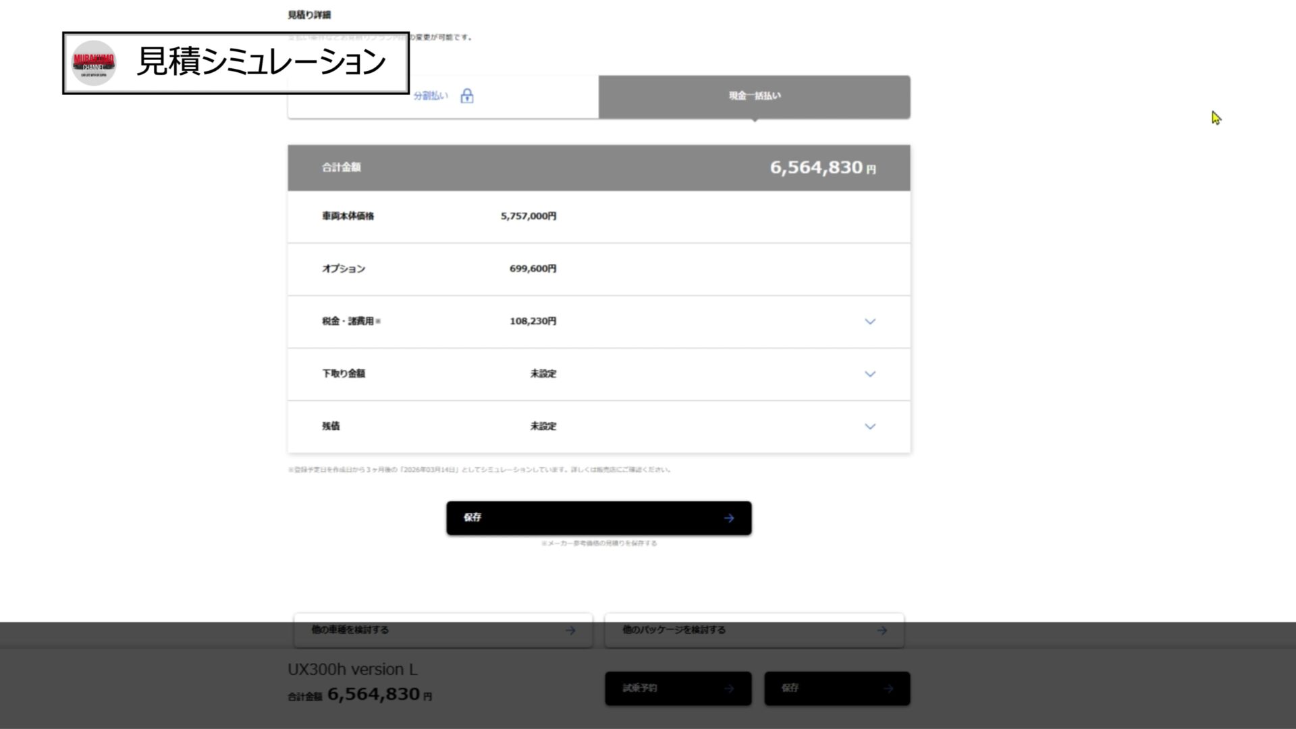Click the 税金・諸費用 row label
The height and width of the screenshot is (729, 1296).
point(350,321)
